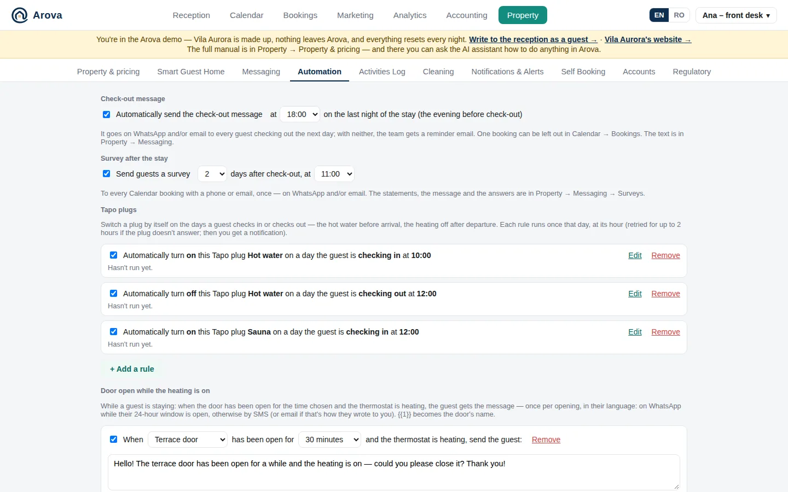Image resolution: width=788 pixels, height=492 pixels.
Task: Switch language to RO
Action: pyautogui.click(x=679, y=15)
